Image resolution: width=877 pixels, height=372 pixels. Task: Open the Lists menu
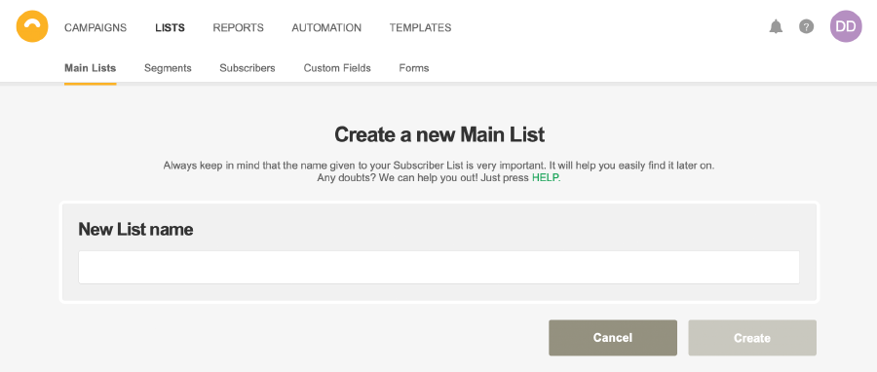pyautogui.click(x=170, y=27)
